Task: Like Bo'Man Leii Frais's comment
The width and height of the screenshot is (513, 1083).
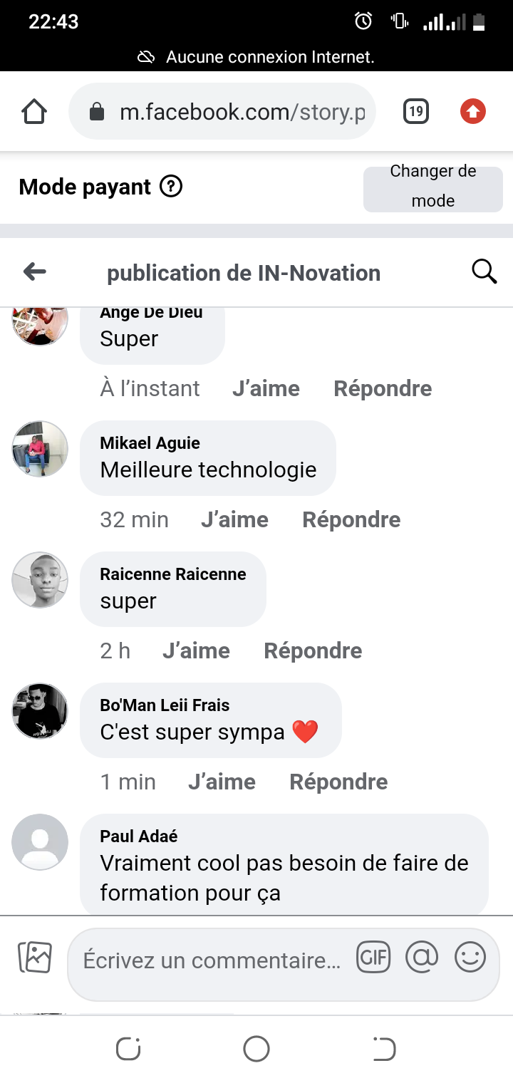Action: pyautogui.click(x=222, y=782)
